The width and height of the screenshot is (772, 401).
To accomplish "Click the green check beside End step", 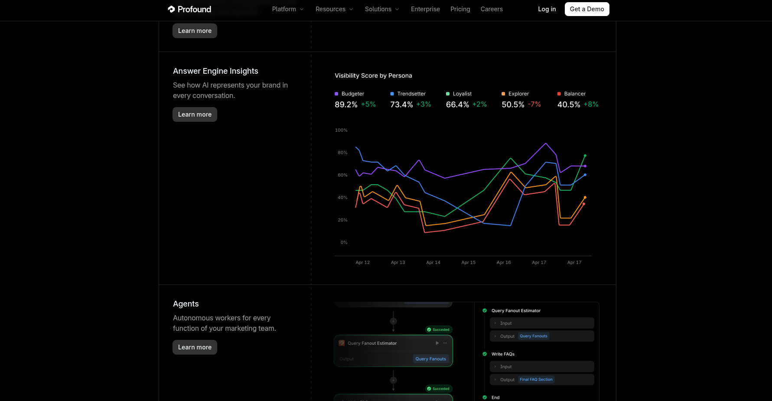I will coord(485,397).
